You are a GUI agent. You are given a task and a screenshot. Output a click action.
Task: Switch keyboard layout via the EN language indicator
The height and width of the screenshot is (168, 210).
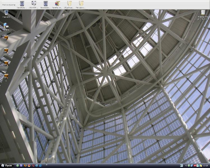point(181,165)
